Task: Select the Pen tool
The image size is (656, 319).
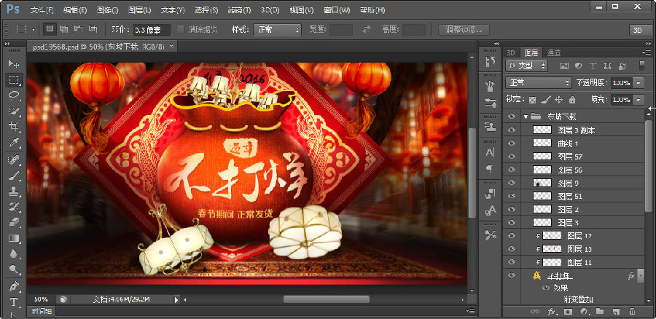Action: (14, 285)
